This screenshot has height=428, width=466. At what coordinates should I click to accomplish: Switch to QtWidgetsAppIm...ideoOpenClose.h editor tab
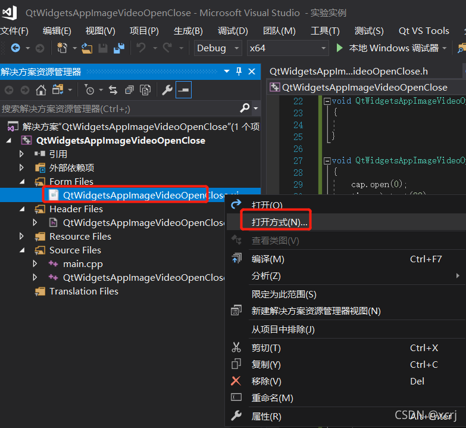pyautogui.click(x=348, y=72)
